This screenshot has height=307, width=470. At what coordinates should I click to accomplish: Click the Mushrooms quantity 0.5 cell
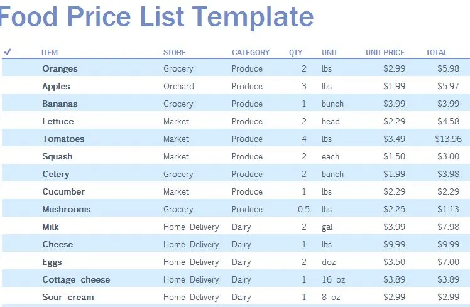303,209
